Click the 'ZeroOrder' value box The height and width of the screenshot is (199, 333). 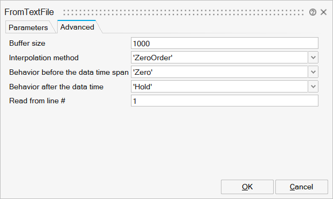coord(219,58)
